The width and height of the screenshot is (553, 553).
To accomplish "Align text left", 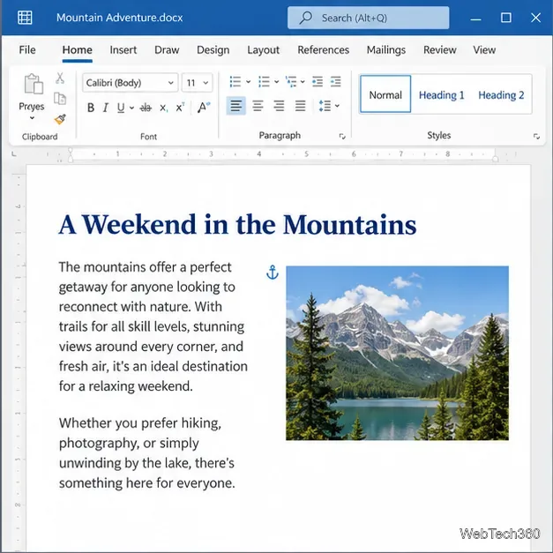I will pos(236,106).
